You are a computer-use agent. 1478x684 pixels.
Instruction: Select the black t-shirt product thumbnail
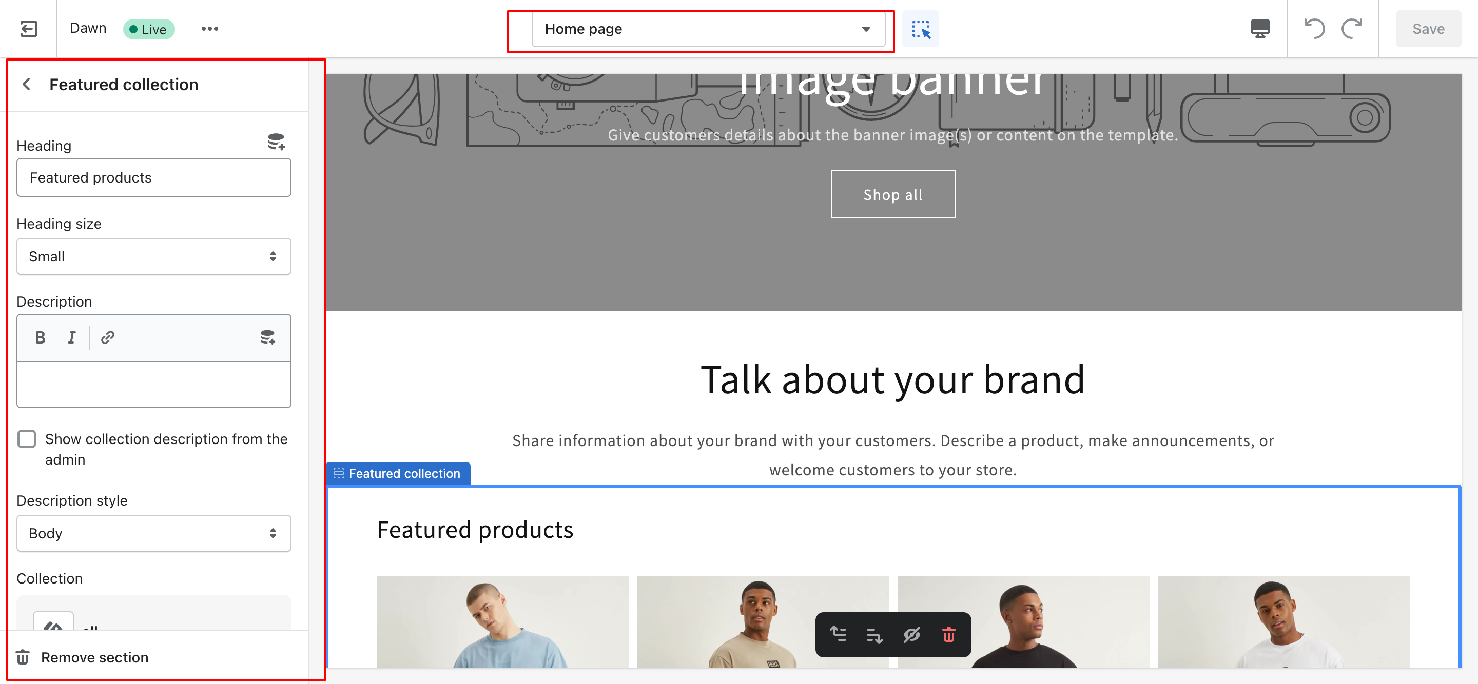pyautogui.click(x=1023, y=621)
